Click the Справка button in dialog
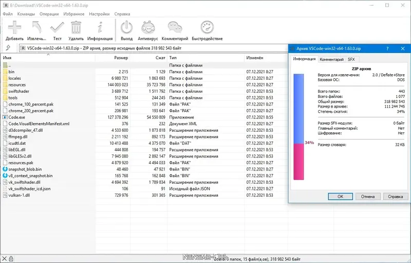Image resolution: width=411 pixels, height=263 pixels. tap(396, 196)
